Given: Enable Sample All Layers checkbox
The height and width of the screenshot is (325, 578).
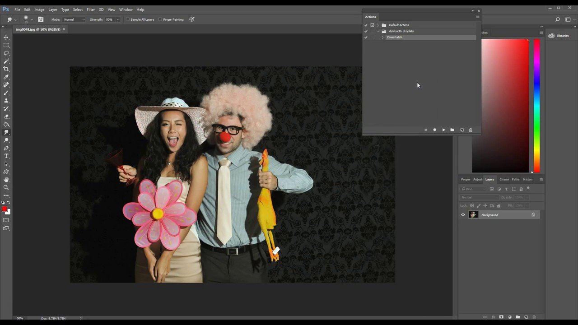Looking at the screenshot, I should click(x=128, y=19).
